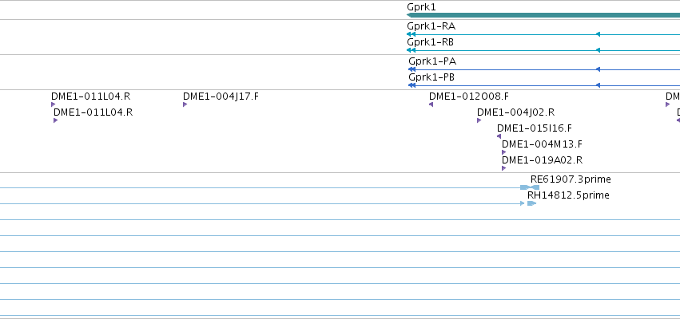This screenshot has height=319, width=680.
Task: Click the DME1-012O08.F feature label
Action: coord(469,96)
